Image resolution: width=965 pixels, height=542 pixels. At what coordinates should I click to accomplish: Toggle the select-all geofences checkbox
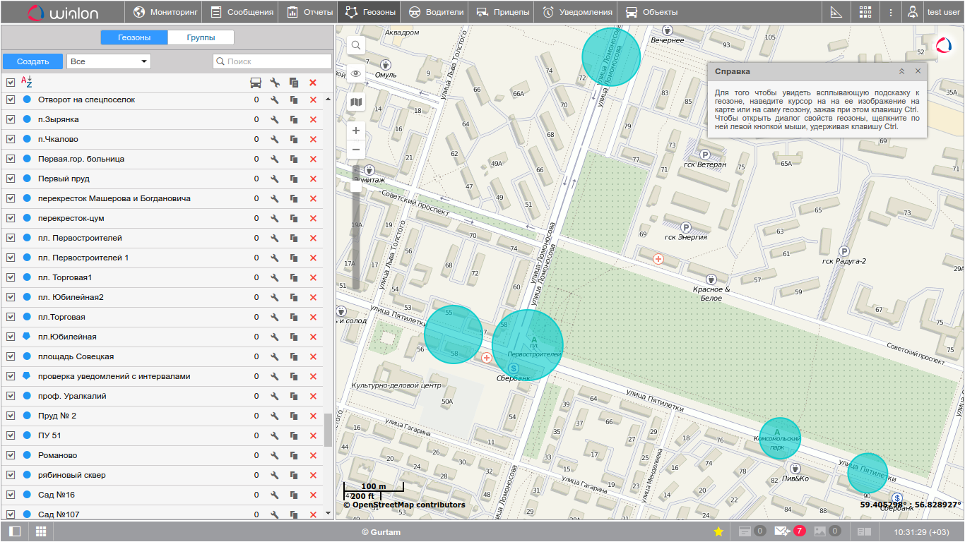click(x=11, y=83)
